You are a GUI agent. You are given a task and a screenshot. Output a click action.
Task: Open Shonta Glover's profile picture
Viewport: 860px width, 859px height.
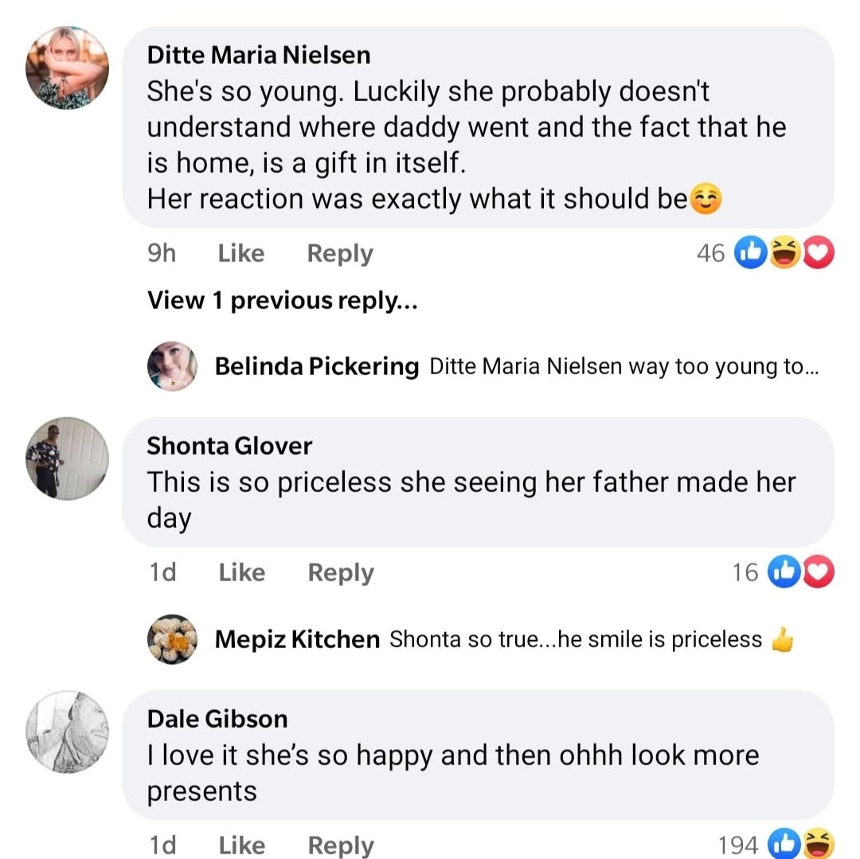67,458
